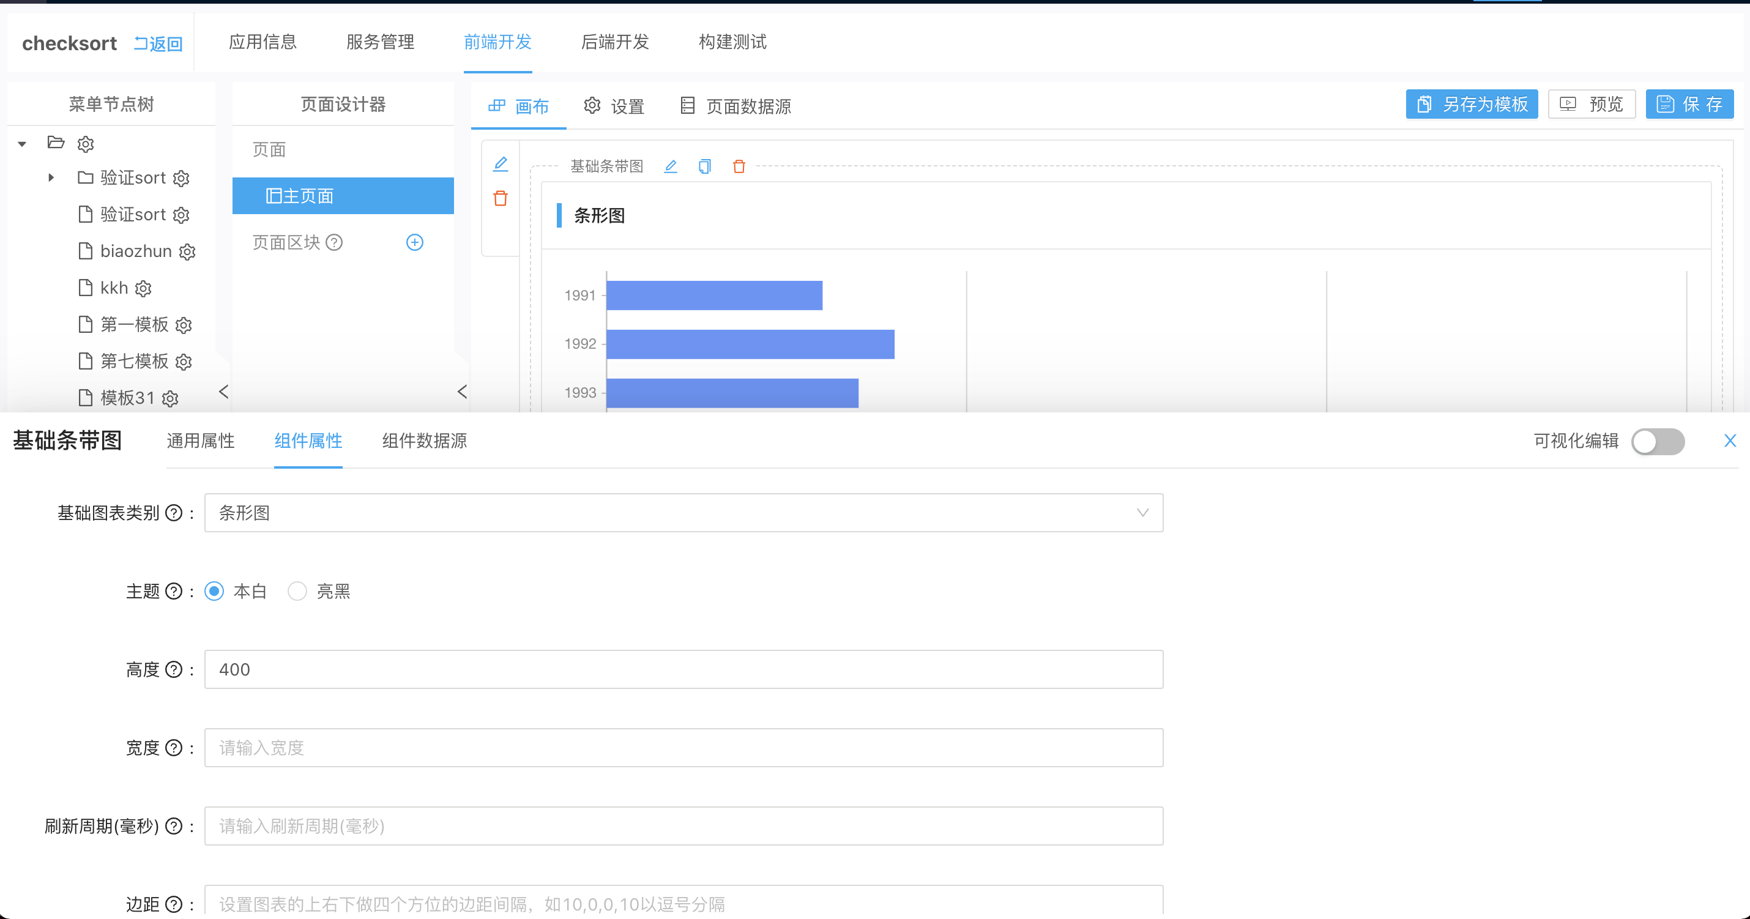The image size is (1750, 919).
Task: Click the edit pencil beside 基础条带图 label
Action: (671, 166)
